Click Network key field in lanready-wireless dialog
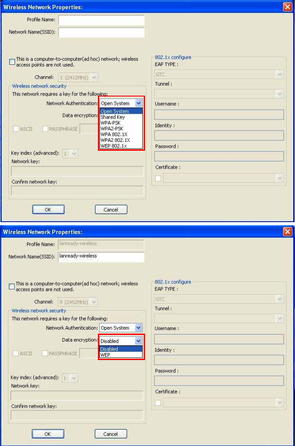 (x=77, y=396)
